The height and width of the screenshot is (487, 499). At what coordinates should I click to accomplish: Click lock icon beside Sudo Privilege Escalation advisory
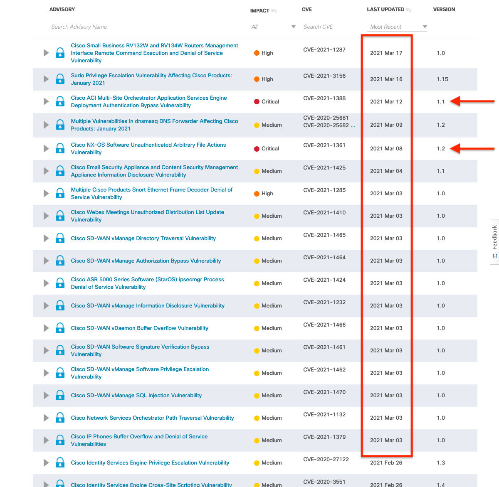[x=60, y=79]
